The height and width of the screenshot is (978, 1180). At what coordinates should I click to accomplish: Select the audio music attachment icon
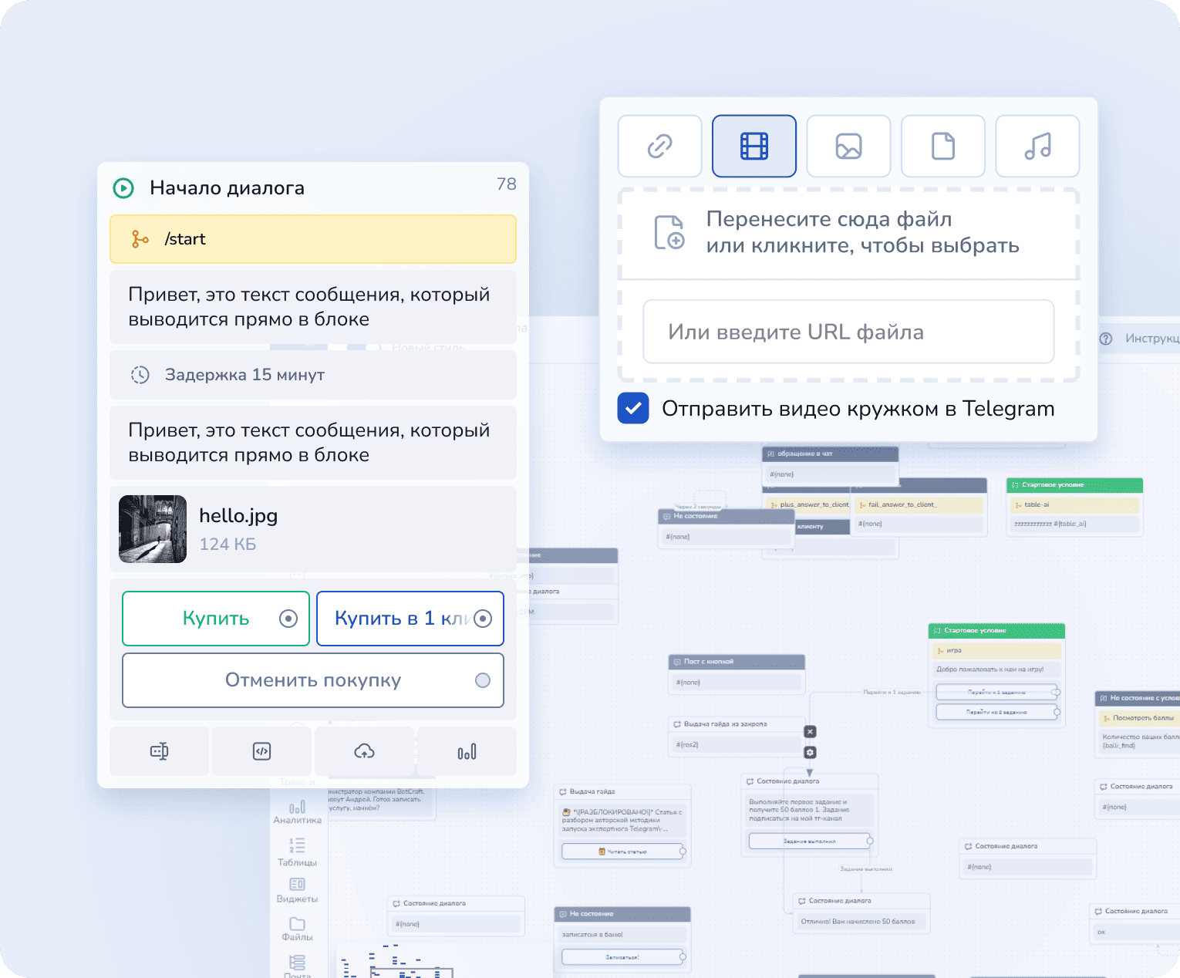tap(1037, 146)
